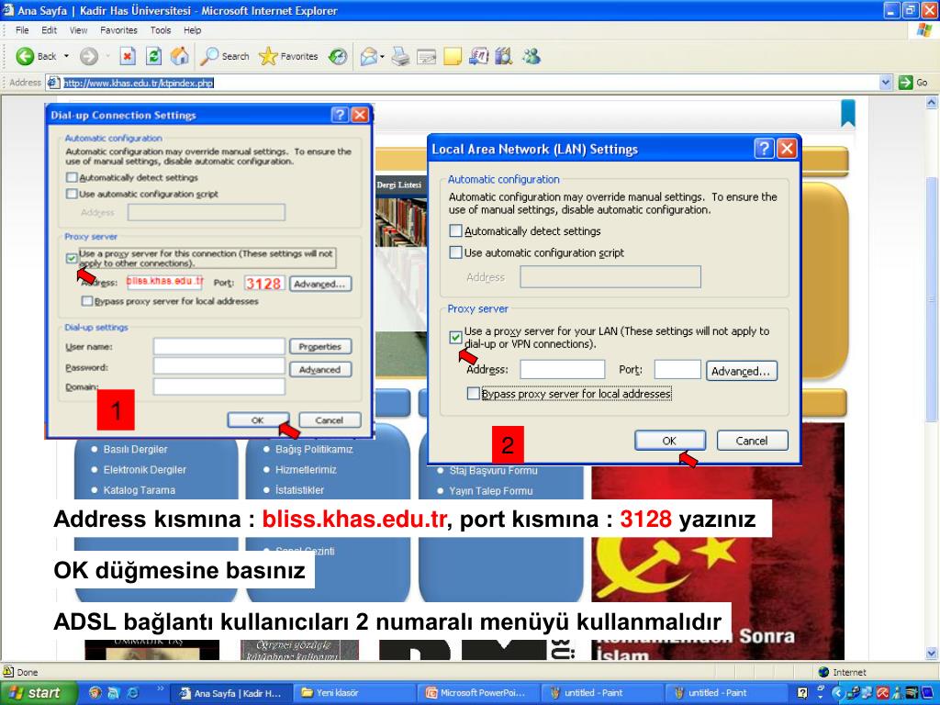Open the Help menu

click(x=193, y=30)
